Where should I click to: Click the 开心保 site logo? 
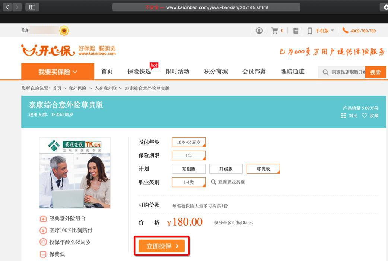48,50
